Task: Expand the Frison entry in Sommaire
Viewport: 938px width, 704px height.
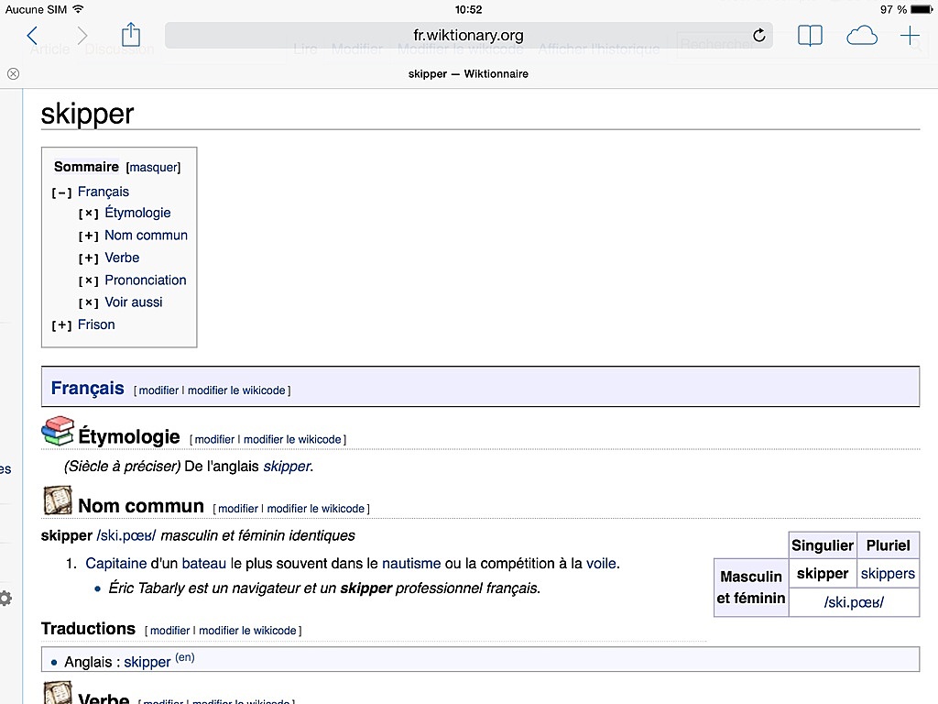Action: coord(61,325)
